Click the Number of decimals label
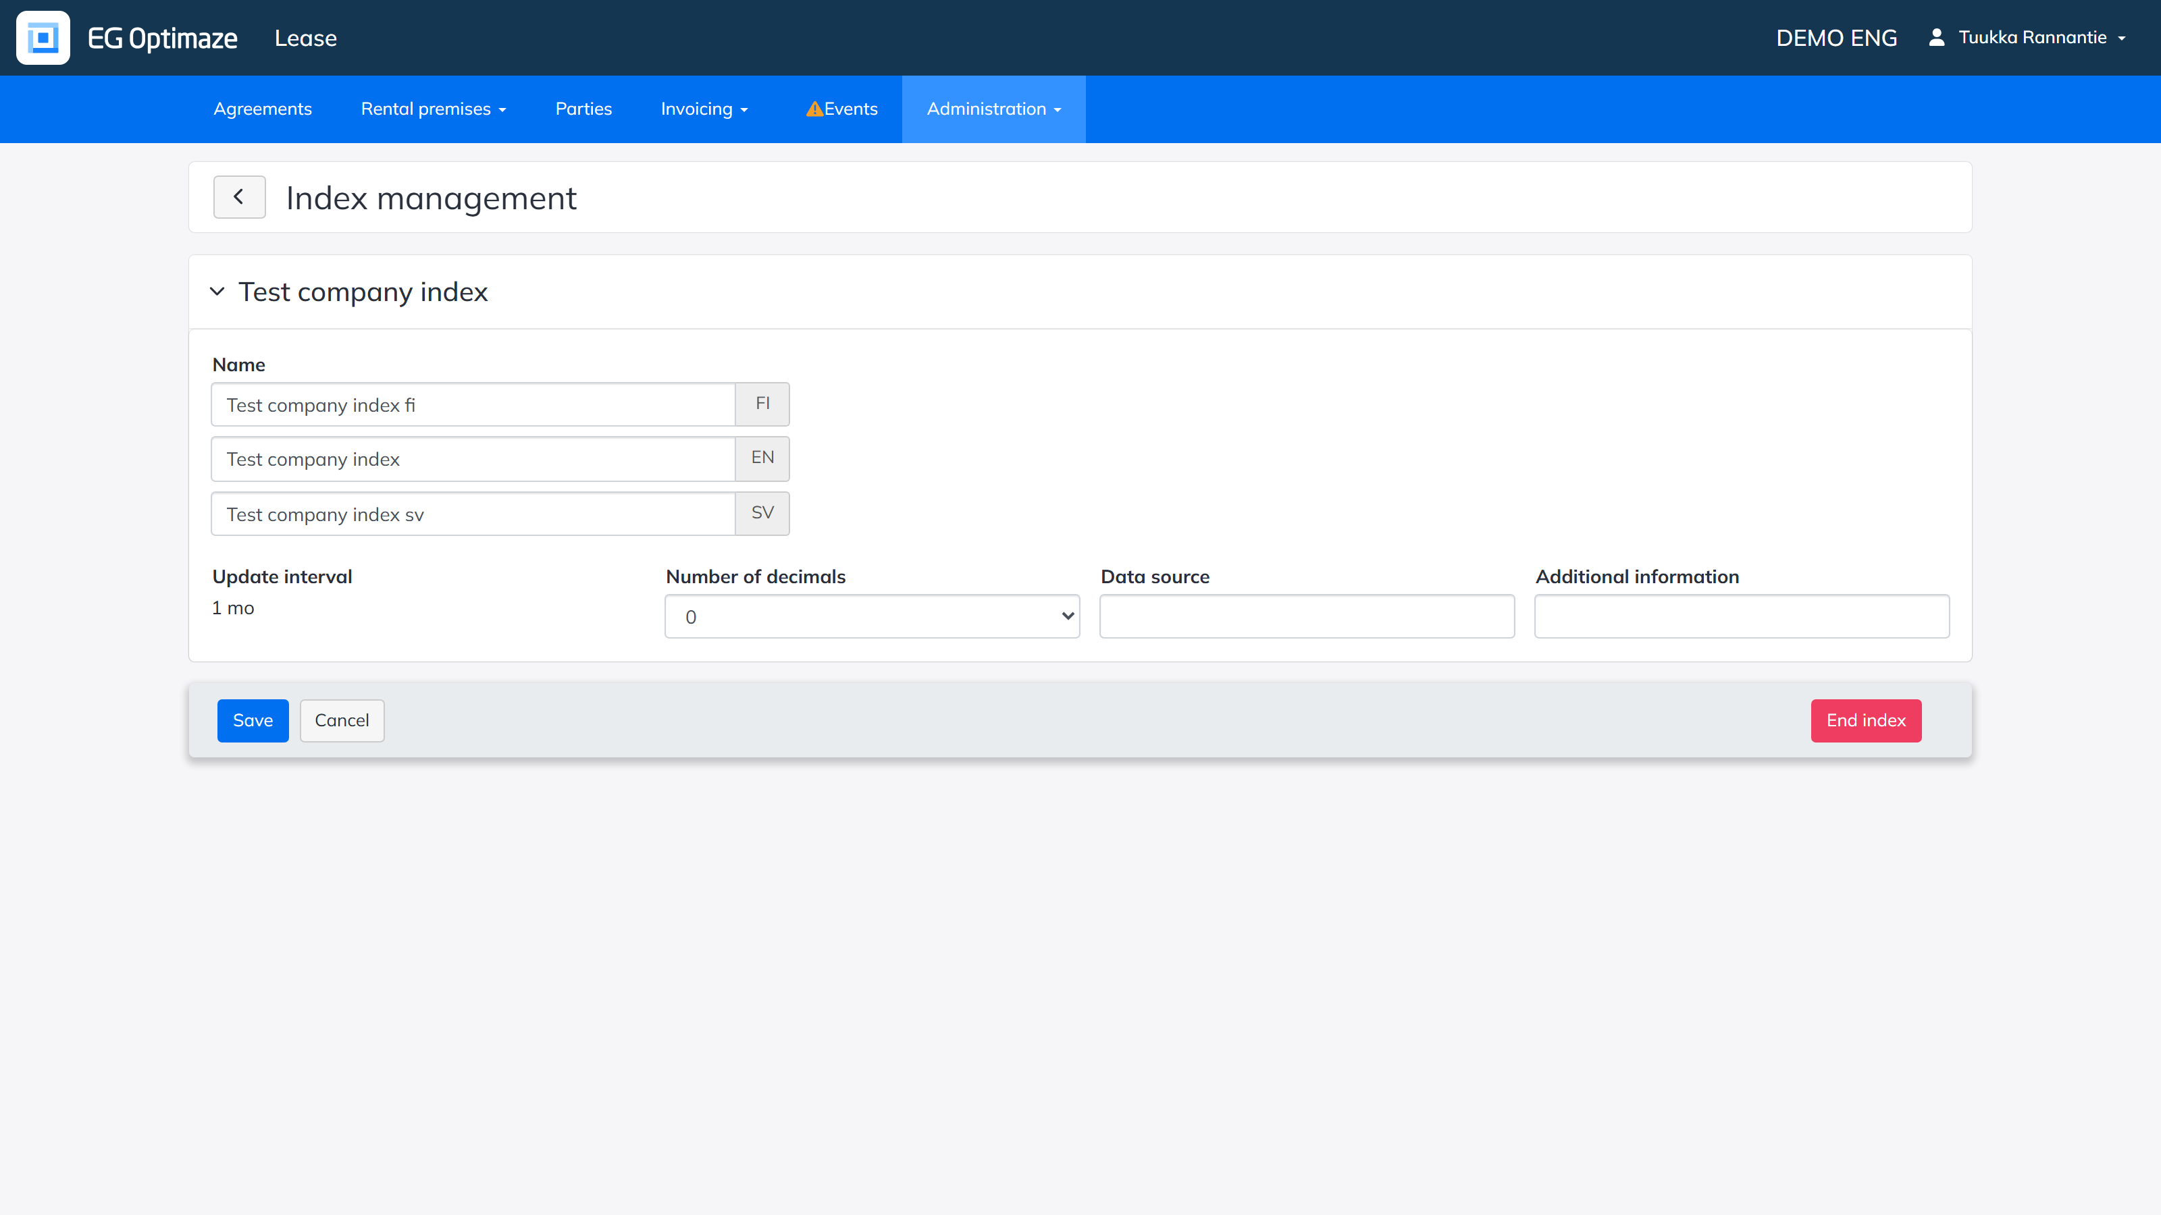Viewport: 2161px width, 1215px height. pos(756,577)
